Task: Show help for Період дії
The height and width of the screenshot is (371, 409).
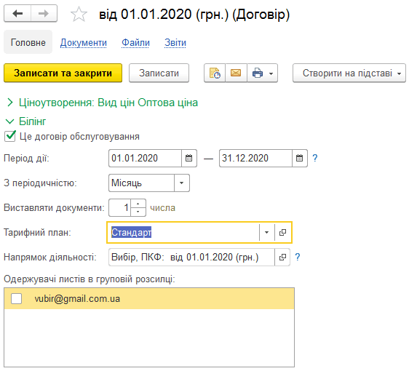Action: (x=315, y=158)
